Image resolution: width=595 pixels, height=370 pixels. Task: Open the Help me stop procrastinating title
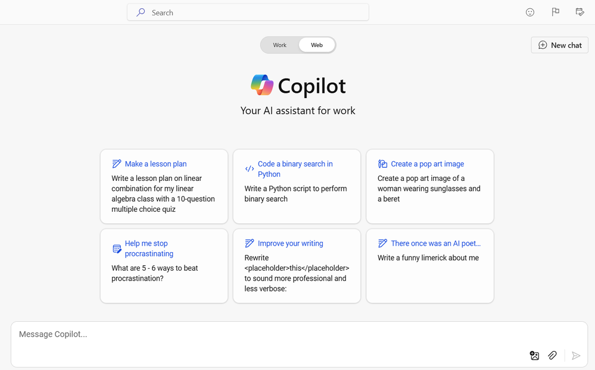click(x=149, y=248)
